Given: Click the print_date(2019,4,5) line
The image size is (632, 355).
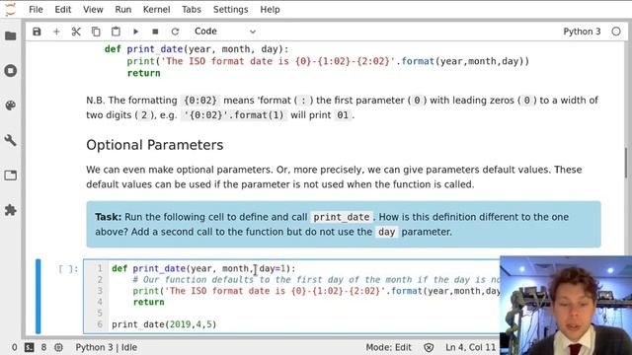Looking at the screenshot, I should click(164, 324).
